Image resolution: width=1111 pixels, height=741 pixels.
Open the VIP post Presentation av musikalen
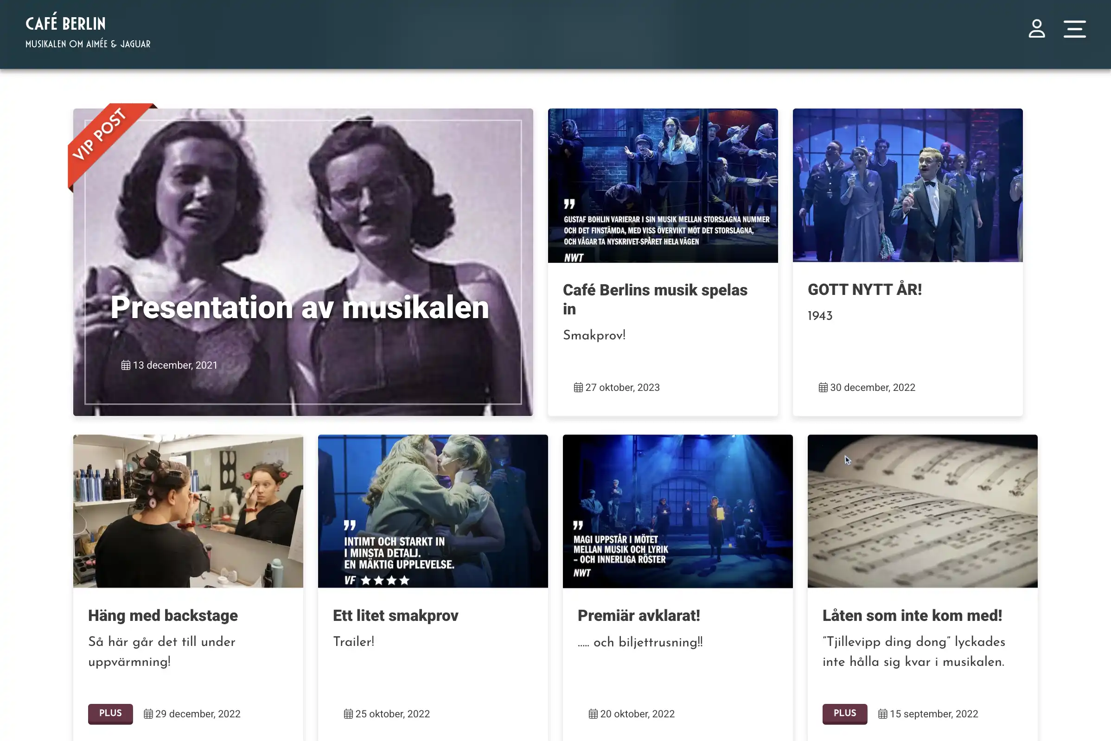(300, 307)
